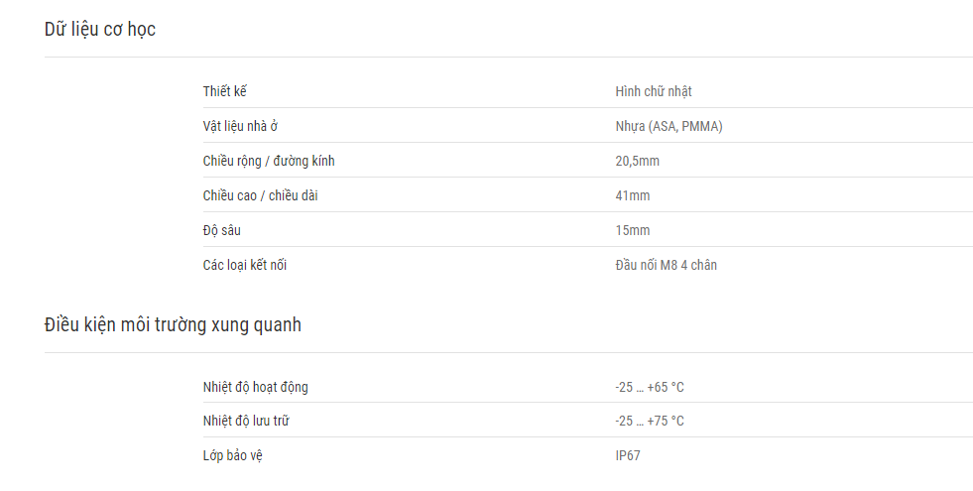Click the 'Độ sâu' row label

222,230
